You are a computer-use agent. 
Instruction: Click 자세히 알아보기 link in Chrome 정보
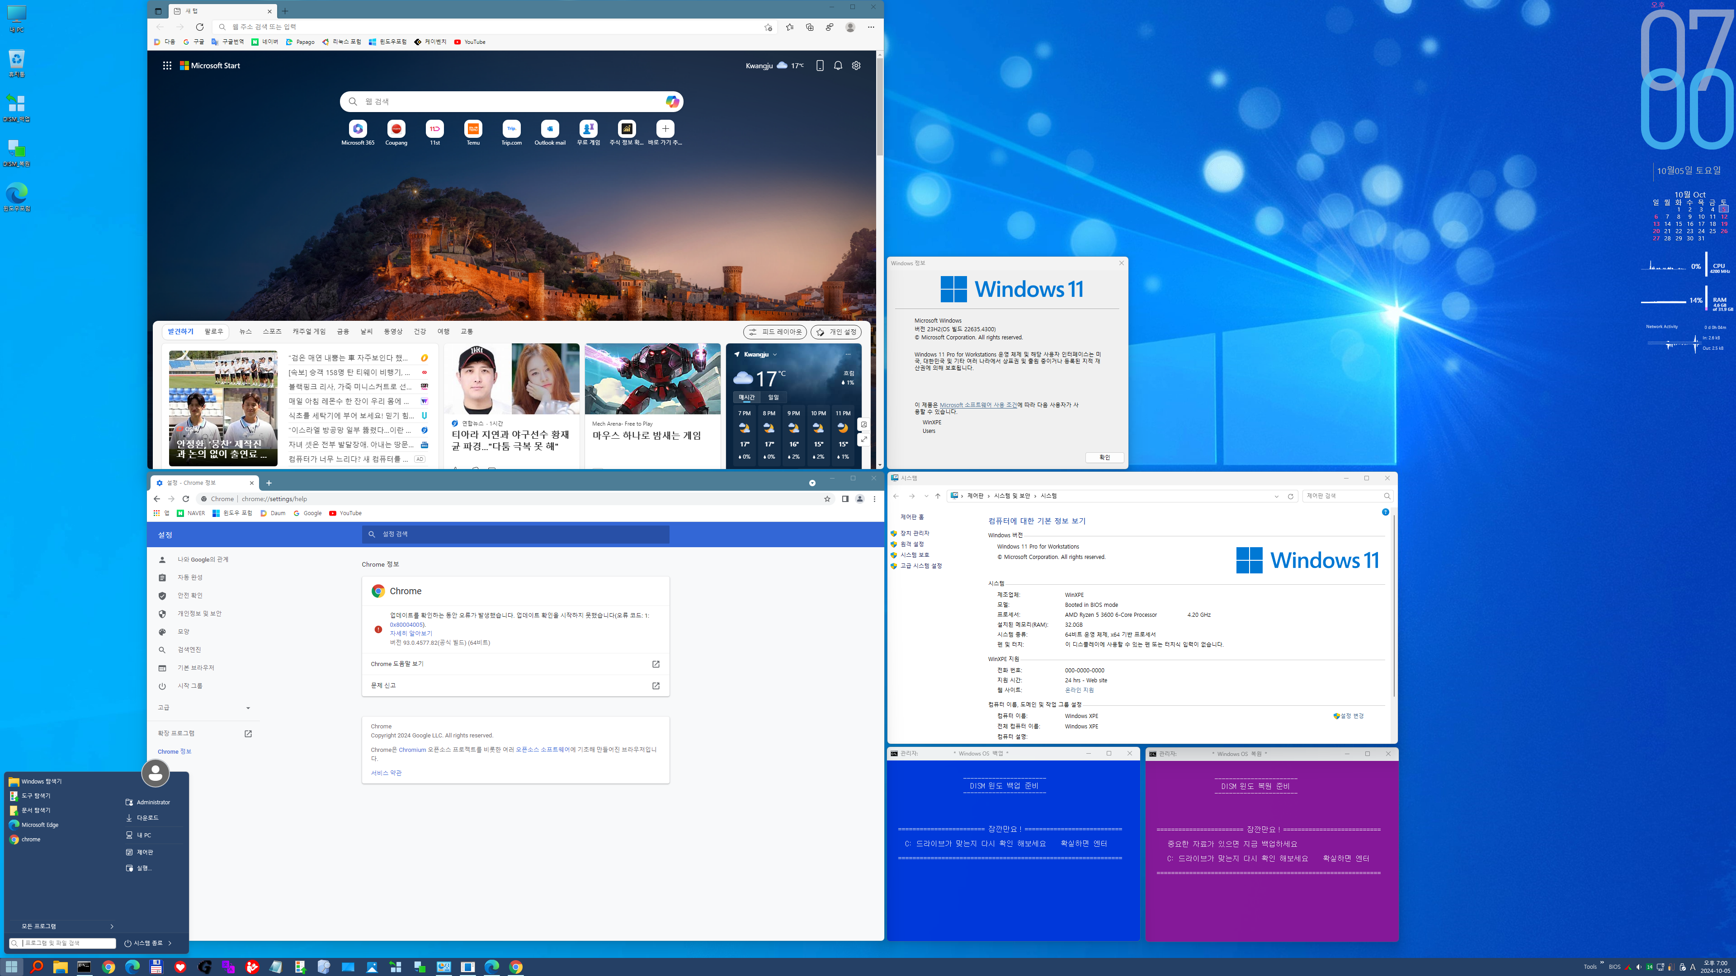[x=411, y=634]
